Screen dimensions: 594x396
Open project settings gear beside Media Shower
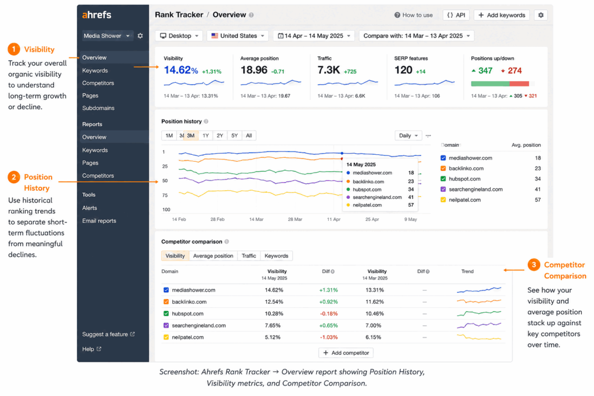140,35
